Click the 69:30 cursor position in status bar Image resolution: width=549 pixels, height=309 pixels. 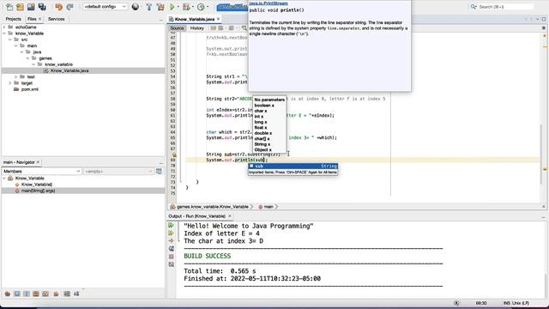(481, 303)
